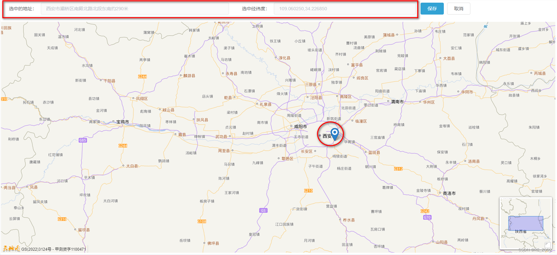
Task: Click the 岐山县 label
Action: pyautogui.click(x=168, y=110)
